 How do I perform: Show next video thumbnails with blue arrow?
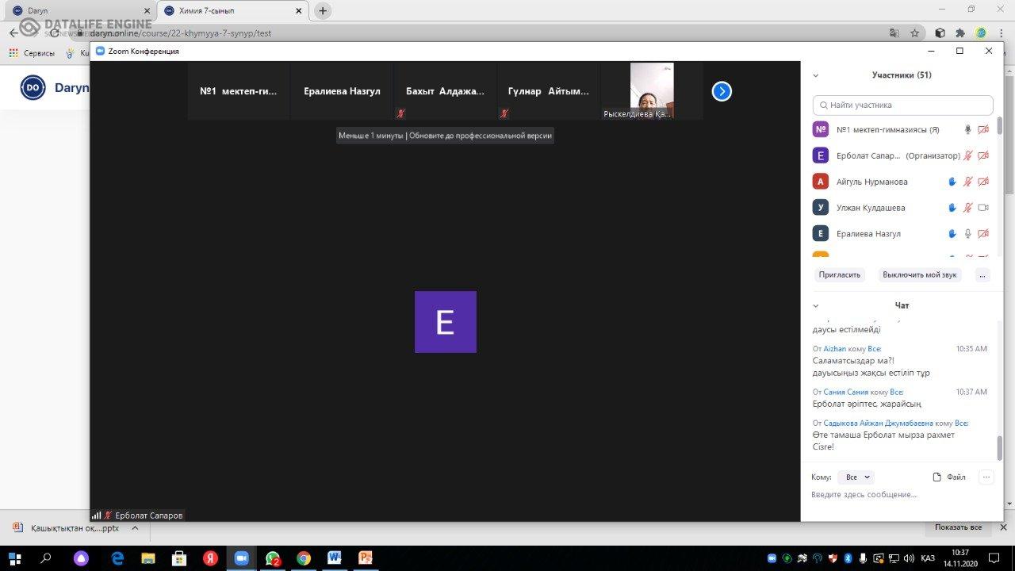722,91
